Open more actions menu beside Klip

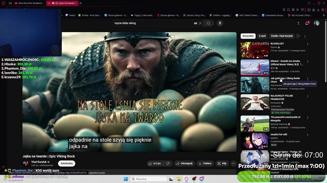tap(233, 163)
